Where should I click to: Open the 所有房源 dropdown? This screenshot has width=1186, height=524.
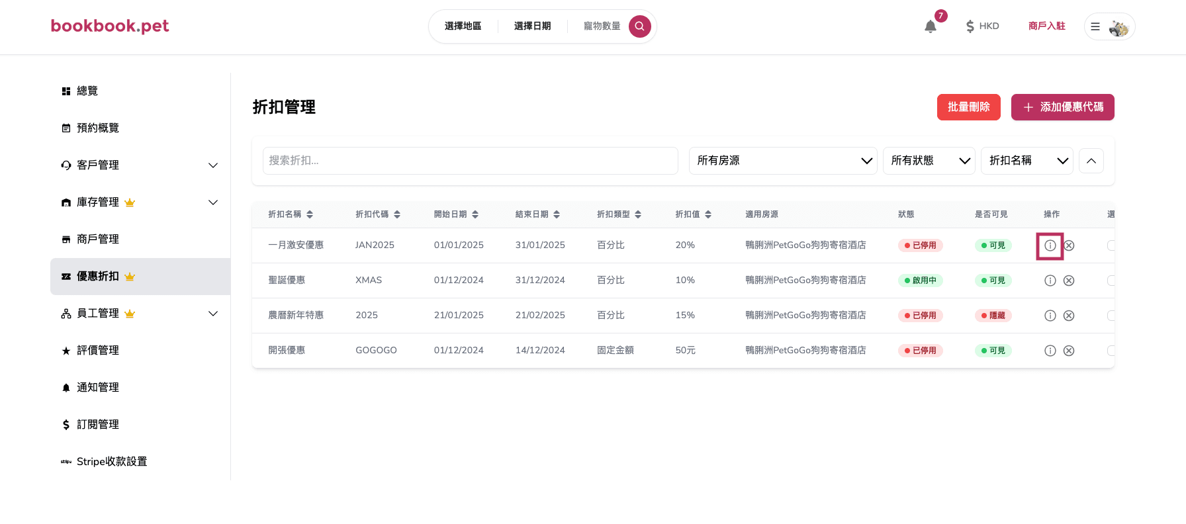click(783, 161)
